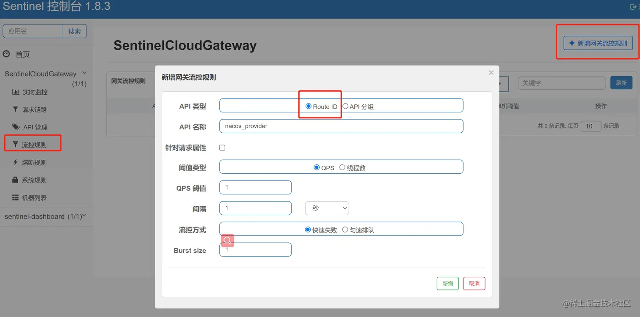Click the 新增网关流控规则 button
Image resolution: width=640 pixels, height=317 pixels.
(598, 43)
